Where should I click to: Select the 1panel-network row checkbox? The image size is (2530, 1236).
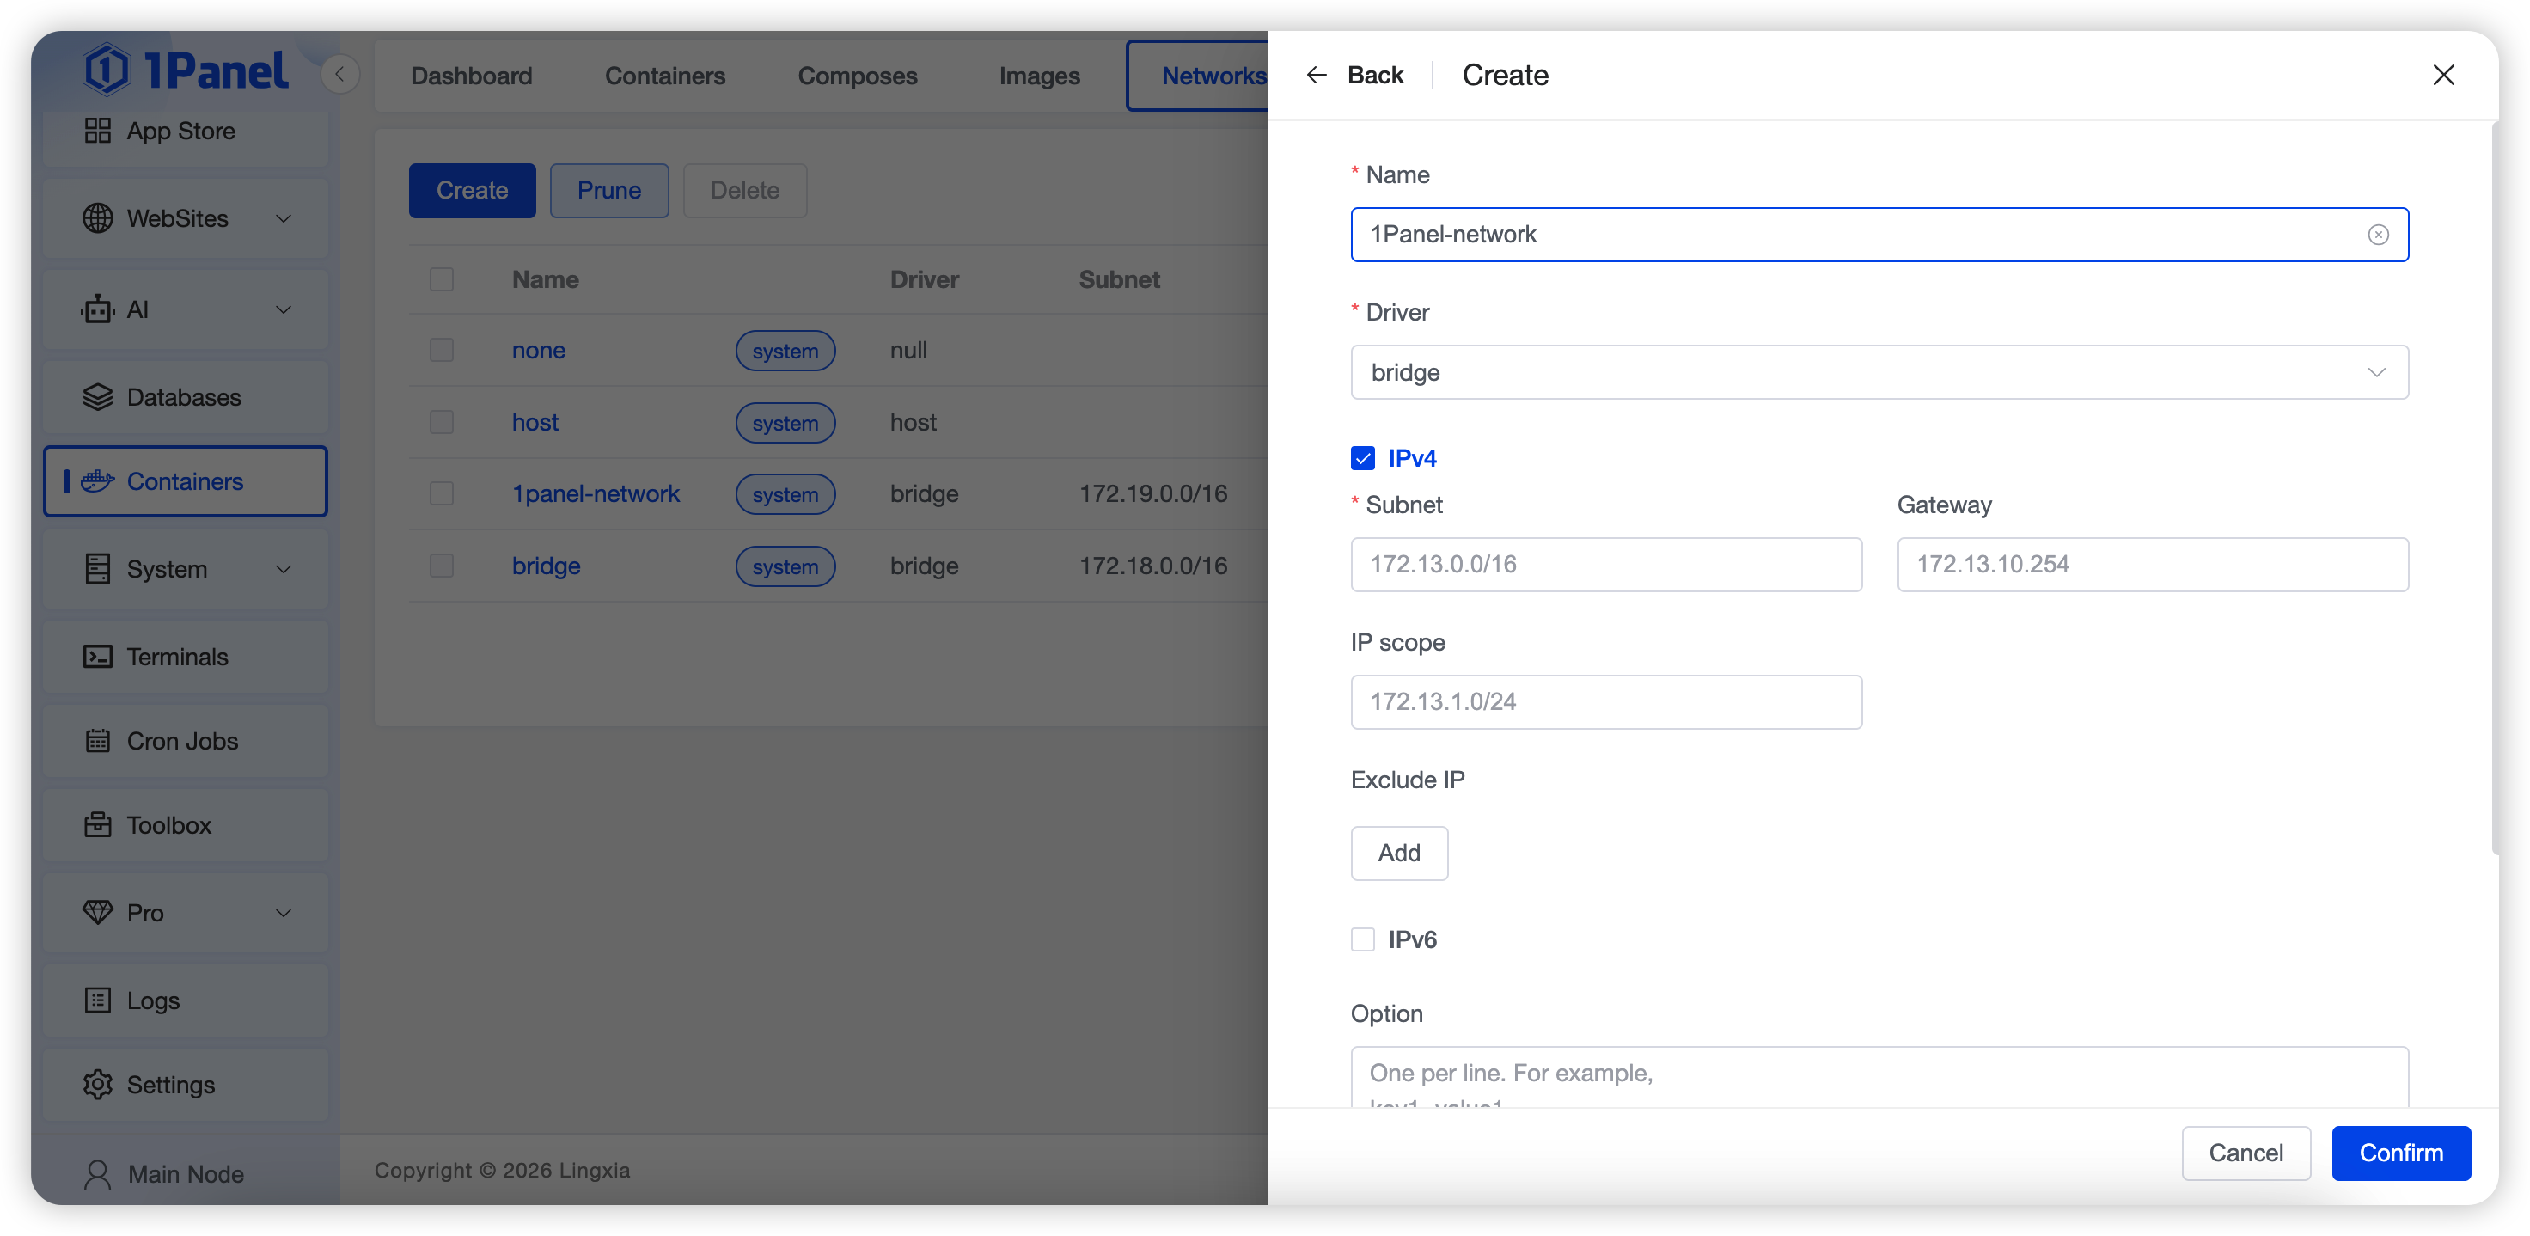pyautogui.click(x=442, y=493)
